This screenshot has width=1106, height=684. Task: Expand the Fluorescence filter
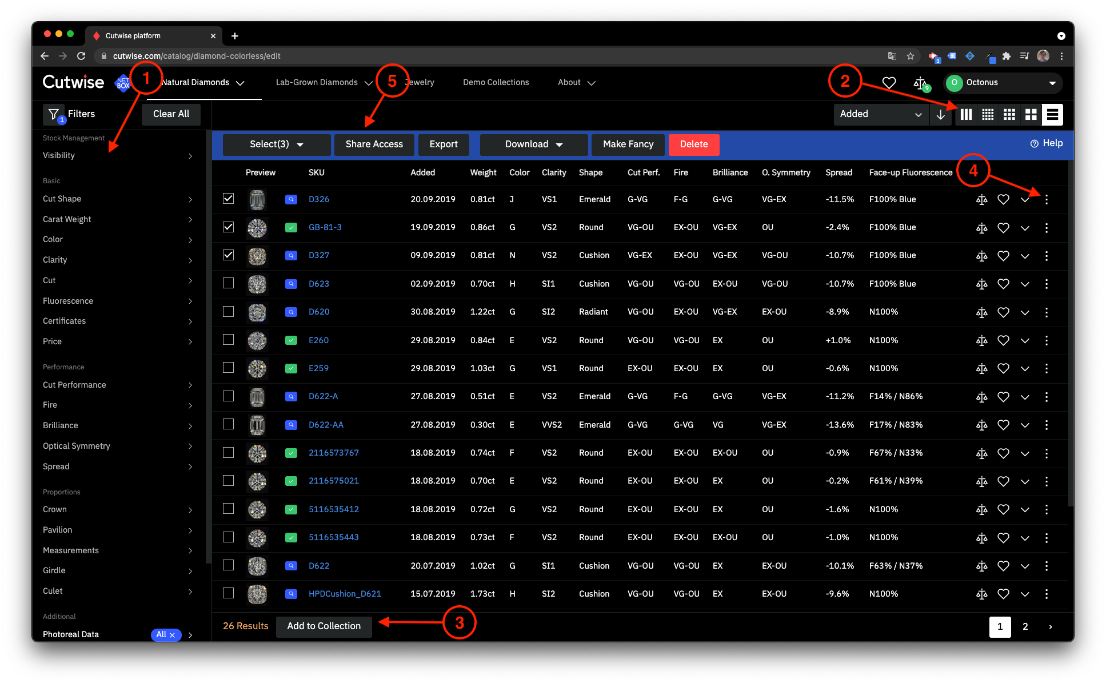[x=118, y=301]
